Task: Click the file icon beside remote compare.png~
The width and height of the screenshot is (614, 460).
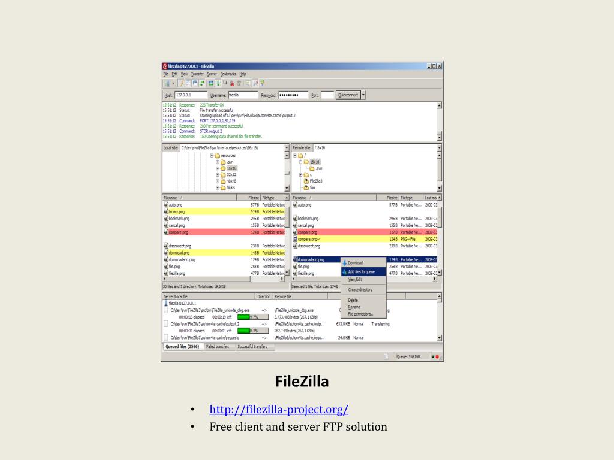Action: tap(295, 239)
